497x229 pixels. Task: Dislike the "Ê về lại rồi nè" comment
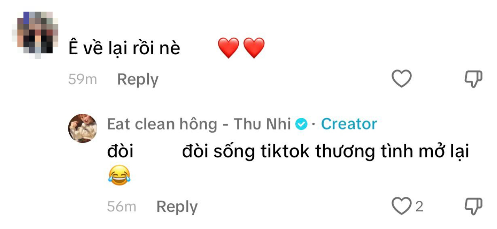pyautogui.click(x=473, y=79)
